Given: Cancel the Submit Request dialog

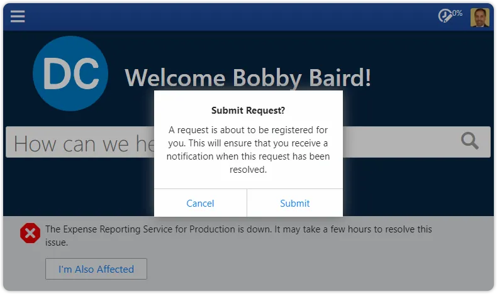Looking at the screenshot, I should tap(200, 203).
